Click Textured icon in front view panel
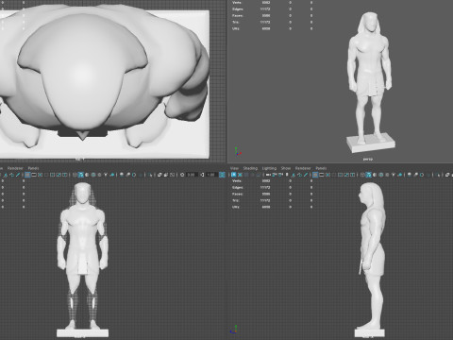This screenshot has height=340, width=453. tap(99, 175)
